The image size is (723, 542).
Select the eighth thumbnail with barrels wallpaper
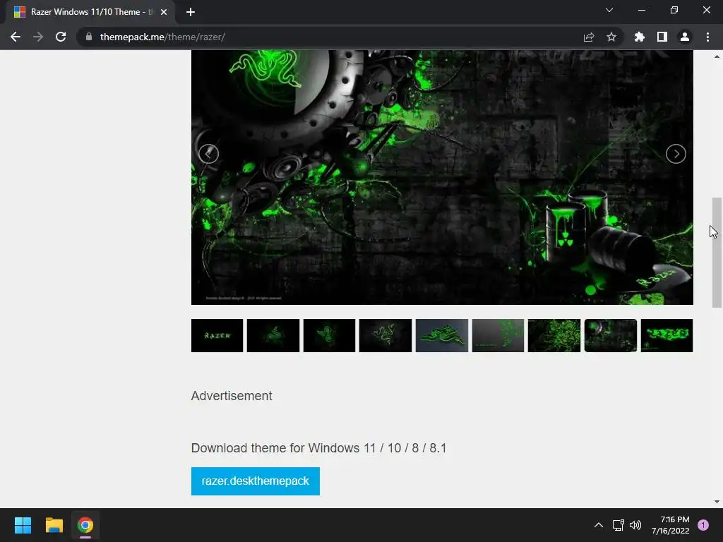tap(611, 335)
